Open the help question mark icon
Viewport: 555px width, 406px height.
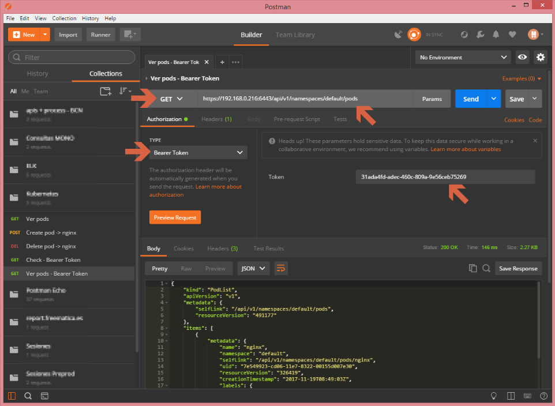[543, 396]
